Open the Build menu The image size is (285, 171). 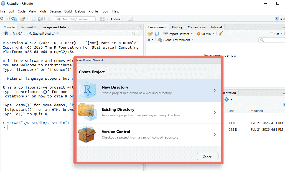(68, 11)
